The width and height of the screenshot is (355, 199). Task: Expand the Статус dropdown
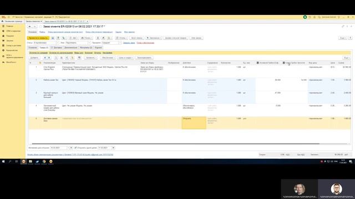[x=57, y=43]
